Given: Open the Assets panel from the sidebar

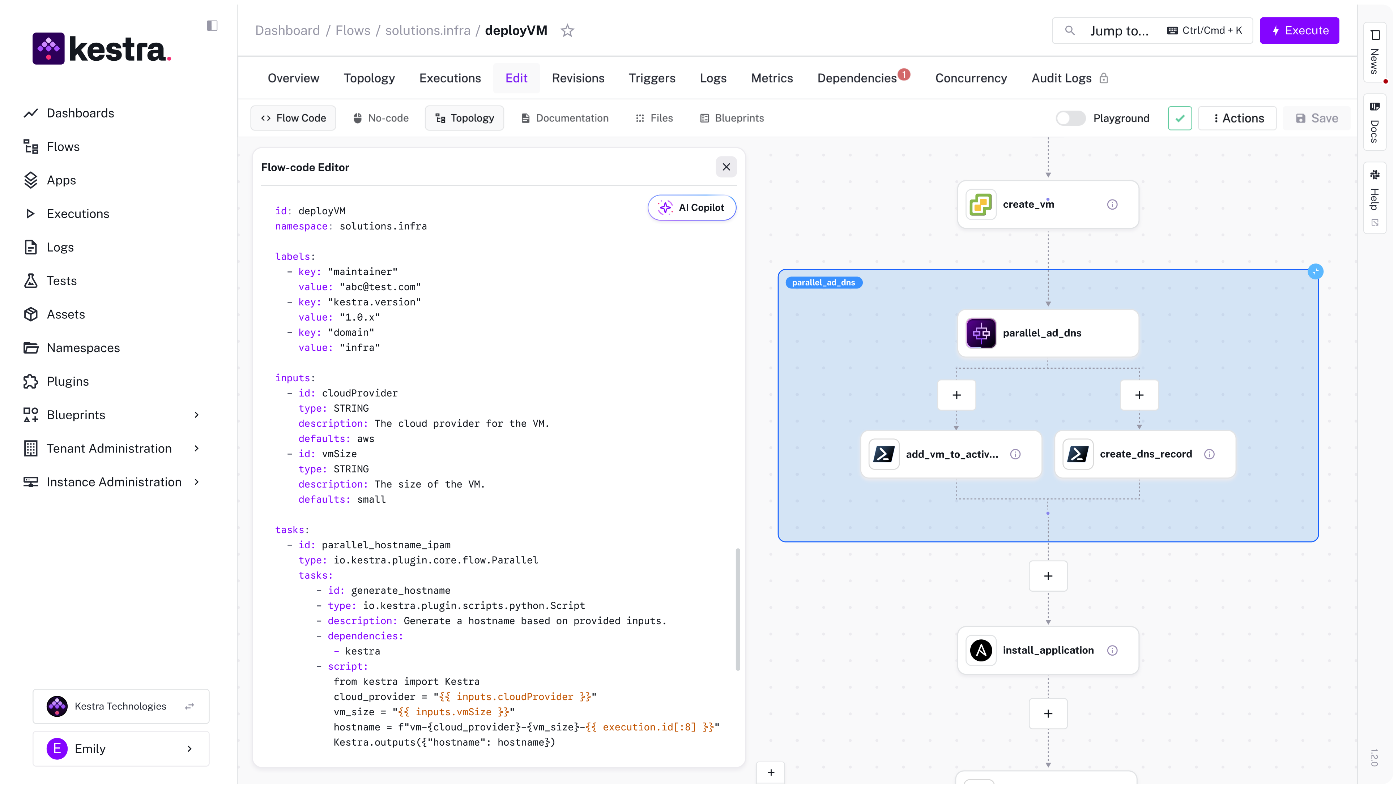Looking at the screenshot, I should pos(66,314).
